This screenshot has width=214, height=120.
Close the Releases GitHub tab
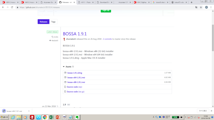[x=74, y=2]
